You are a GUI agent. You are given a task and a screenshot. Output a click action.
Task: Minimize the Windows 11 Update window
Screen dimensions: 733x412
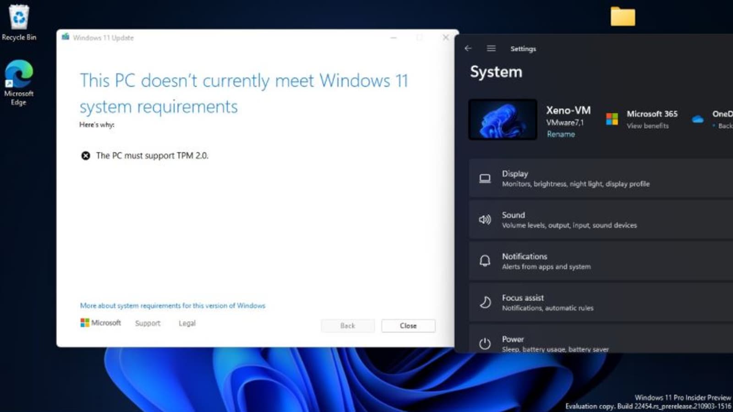[394, 38]
